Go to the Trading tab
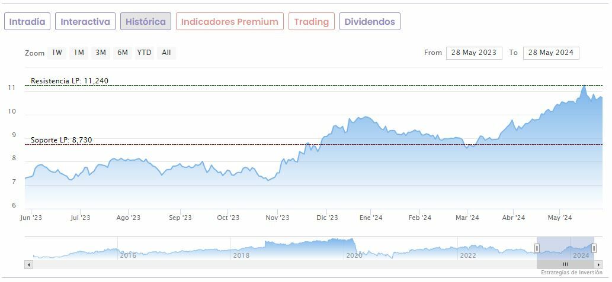The width and height of the screenshot is (612, 282). tap(311, 22)
